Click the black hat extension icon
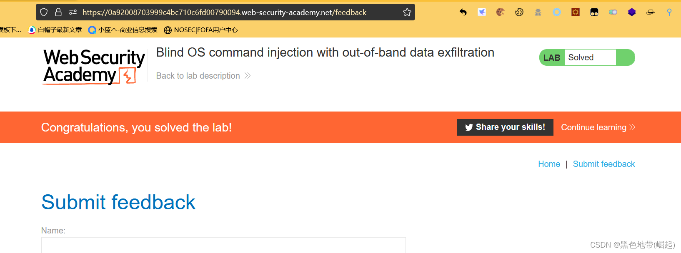Image resolution: width=681 pixels, height=253 pixels. [x=651, y=12]
